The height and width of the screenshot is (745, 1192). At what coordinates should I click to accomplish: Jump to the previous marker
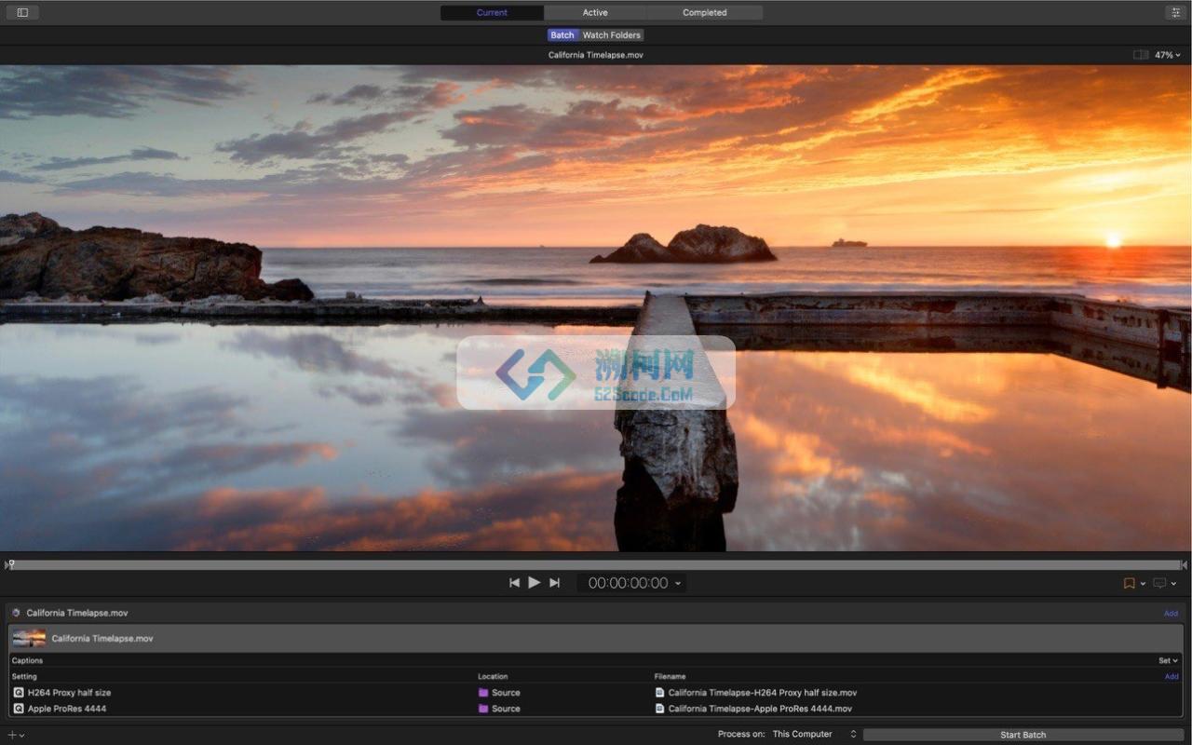point(514,583)
